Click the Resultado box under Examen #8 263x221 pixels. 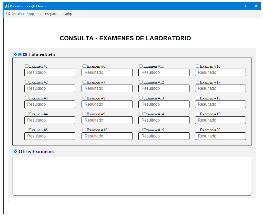(x=107, y=104)
